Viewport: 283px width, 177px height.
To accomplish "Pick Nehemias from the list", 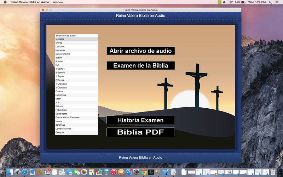I will (x=76, y=95).
